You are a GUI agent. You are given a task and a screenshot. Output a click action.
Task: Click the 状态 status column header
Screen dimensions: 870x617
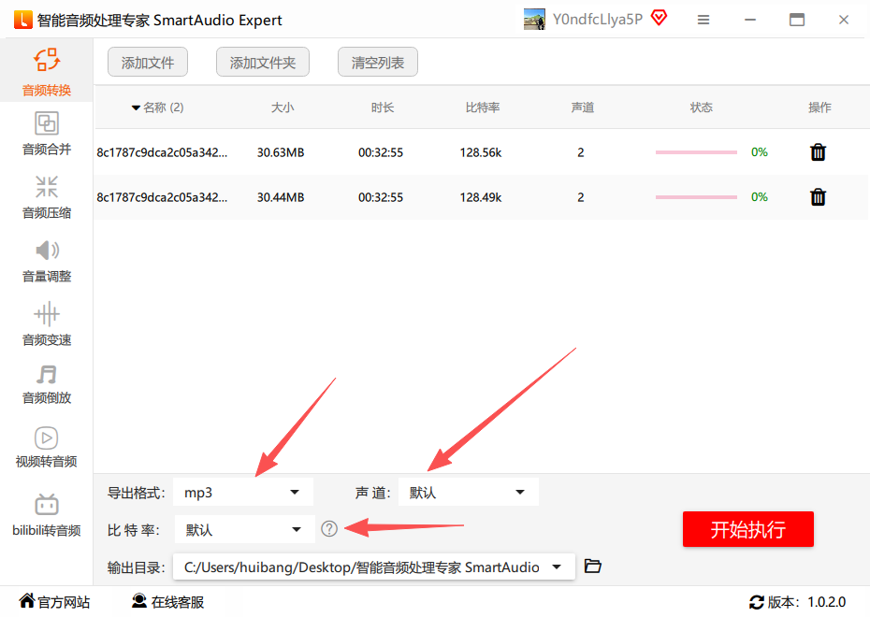[701, 107]
